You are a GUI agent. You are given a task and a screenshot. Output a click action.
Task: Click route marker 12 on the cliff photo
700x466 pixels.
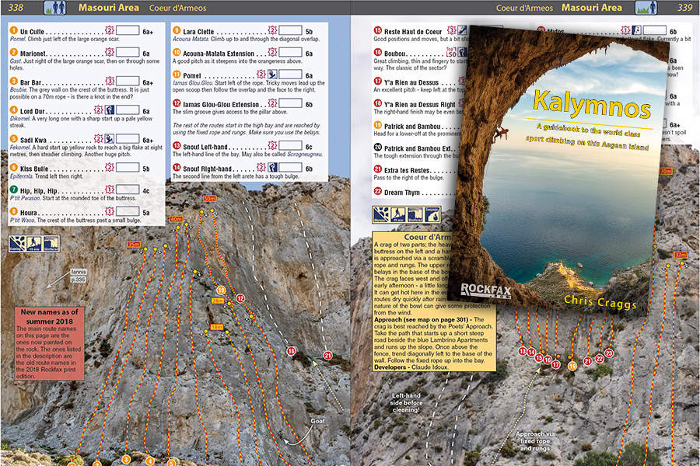point(240,298)
